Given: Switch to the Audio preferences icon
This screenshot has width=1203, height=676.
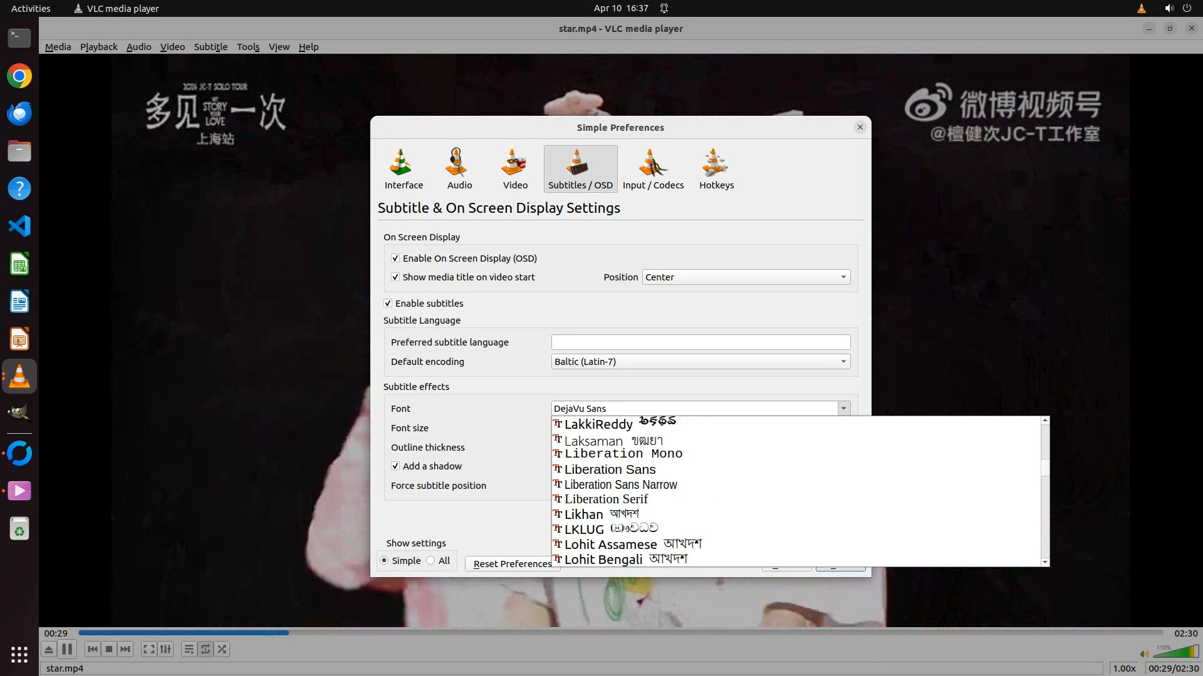Looking at the screenshot, I should click(x=459, y=168).
